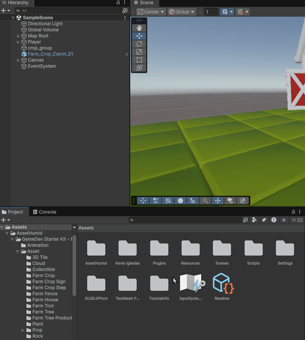Select the Hand view tool

point(139,28)
